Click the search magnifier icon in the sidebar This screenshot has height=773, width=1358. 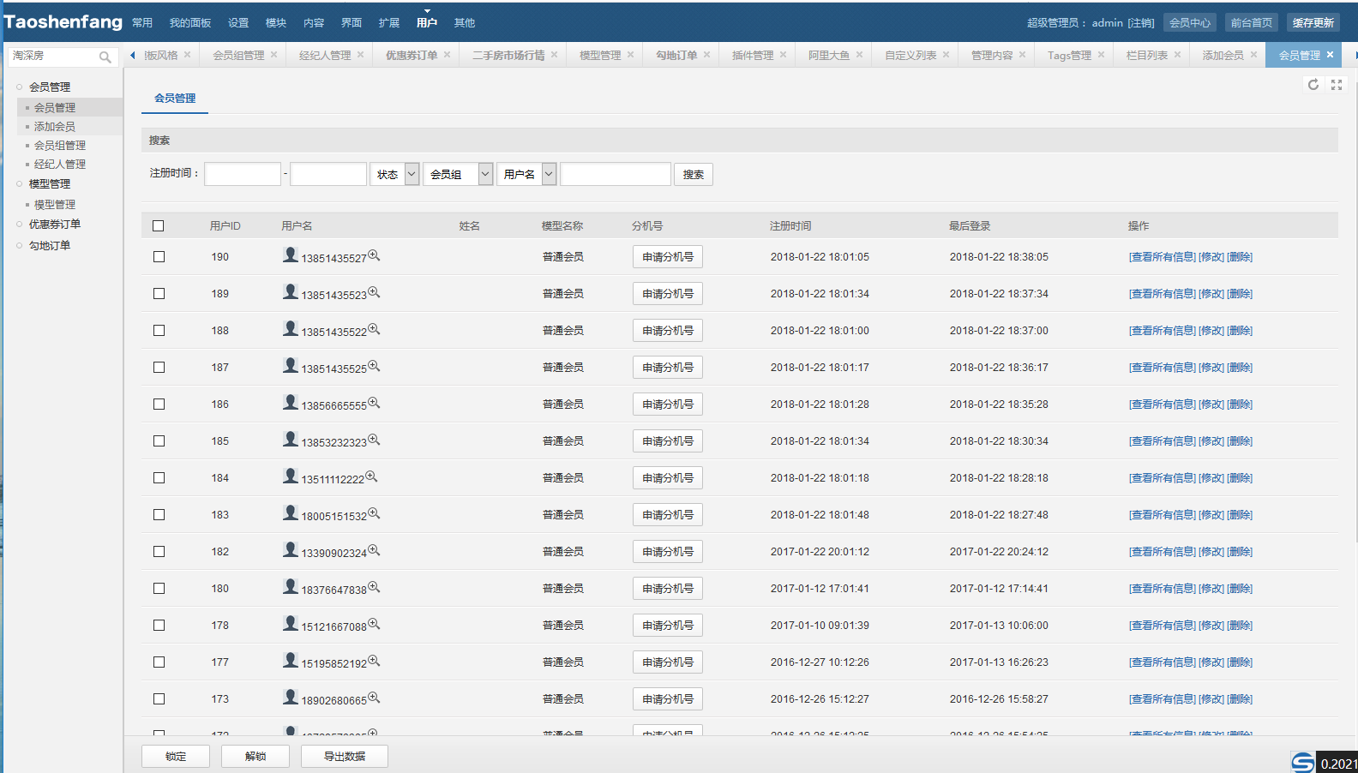[x=105, y=57]
